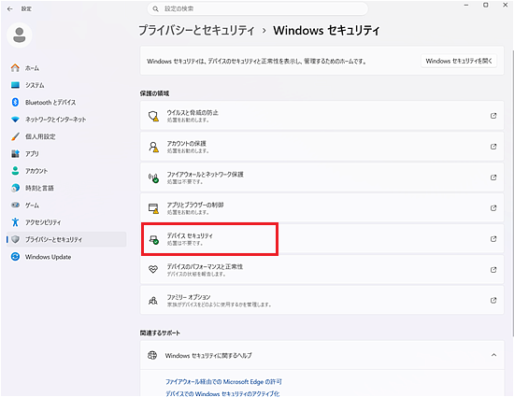The image size is (514, 397).
Task: Open external link icon for デバイスのパフォーマンスと正常性
Action: (x=493, y=270)
